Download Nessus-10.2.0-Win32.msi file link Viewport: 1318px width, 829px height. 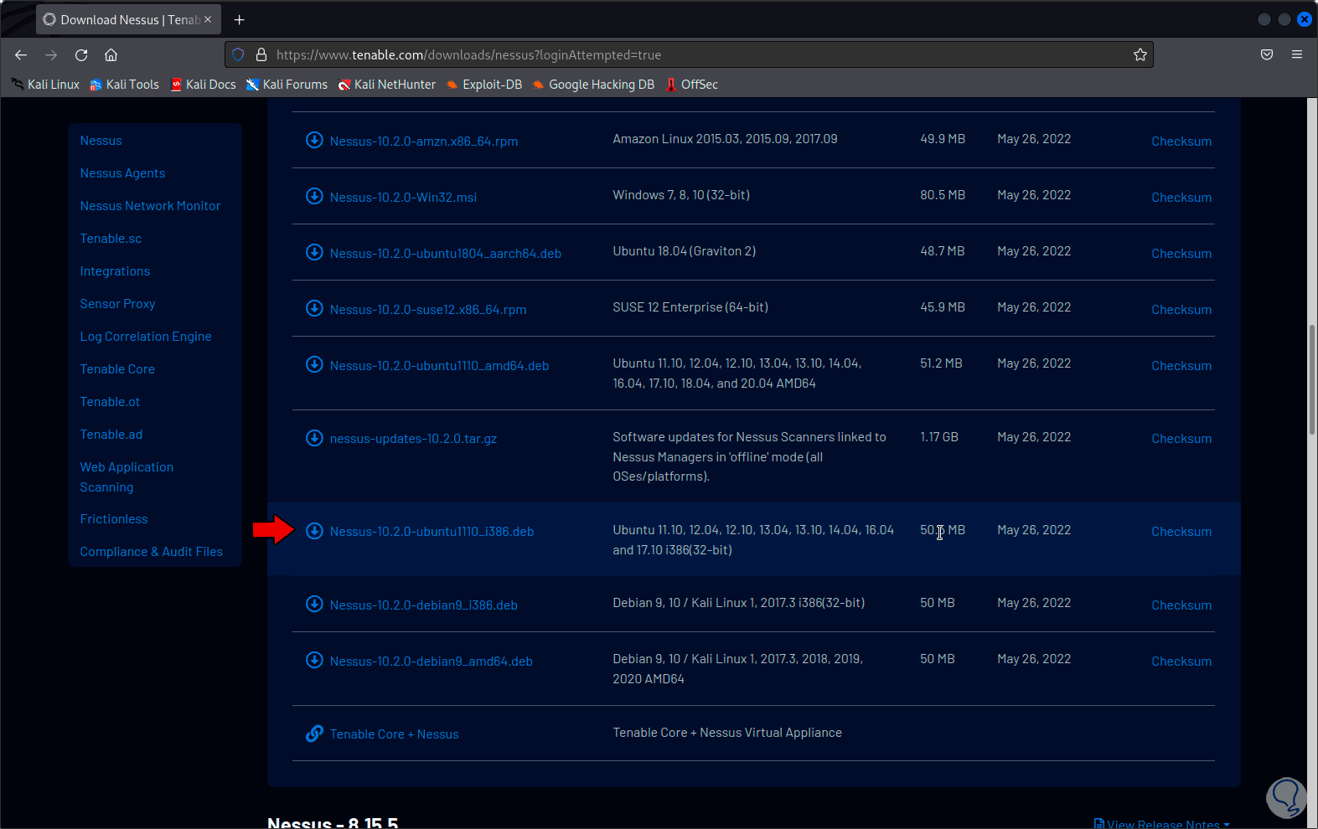403,198
